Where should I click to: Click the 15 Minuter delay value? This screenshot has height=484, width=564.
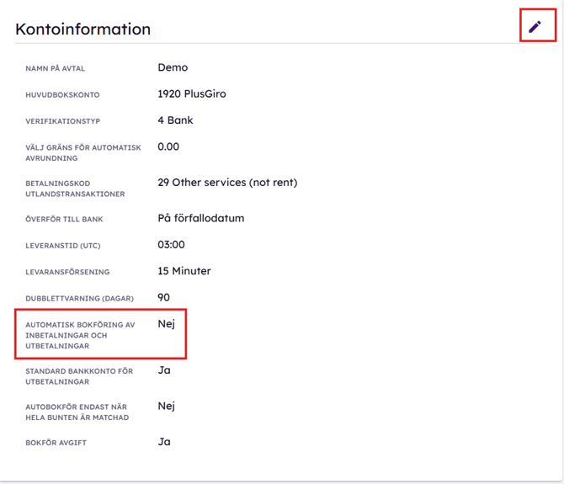coord(184,271)
